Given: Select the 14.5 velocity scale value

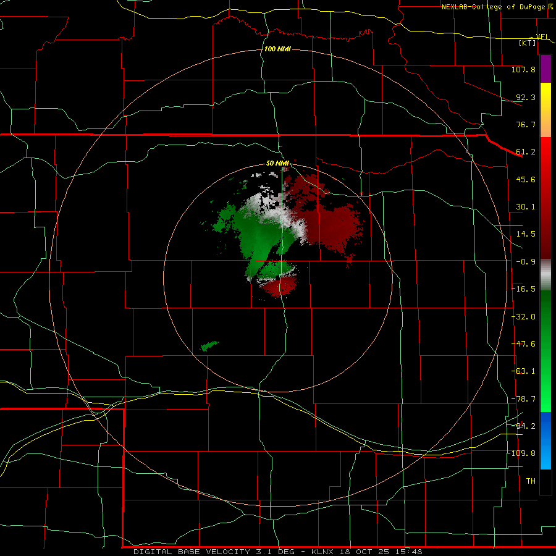Looking at the screenshot, I should tap(526, 234).
